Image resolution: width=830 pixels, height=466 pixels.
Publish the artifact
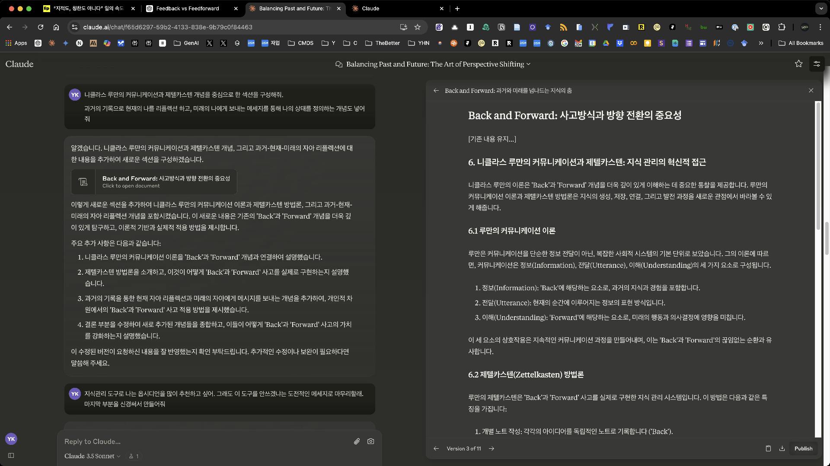coord(803,448)
